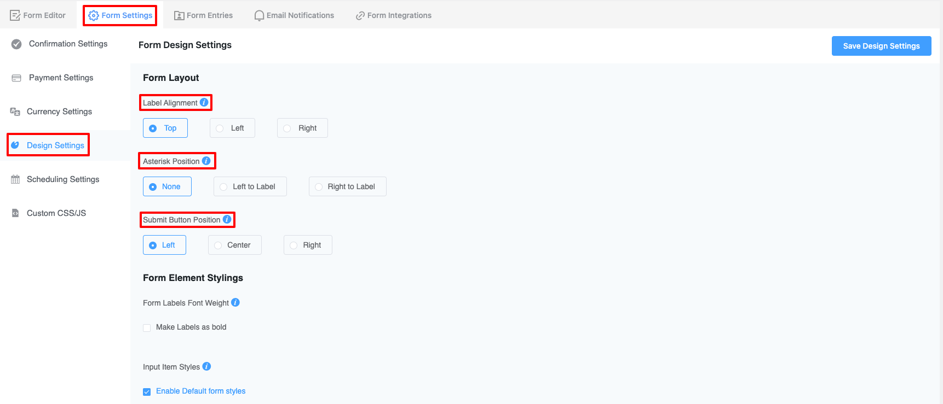
Task: Uncheck Enable Default form styles
Action: (x=147, y=392)
